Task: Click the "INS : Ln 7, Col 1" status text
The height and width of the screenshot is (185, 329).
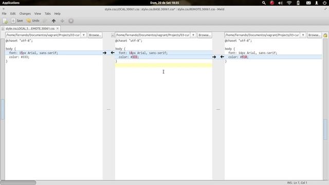Action: (x=297, y=183)
